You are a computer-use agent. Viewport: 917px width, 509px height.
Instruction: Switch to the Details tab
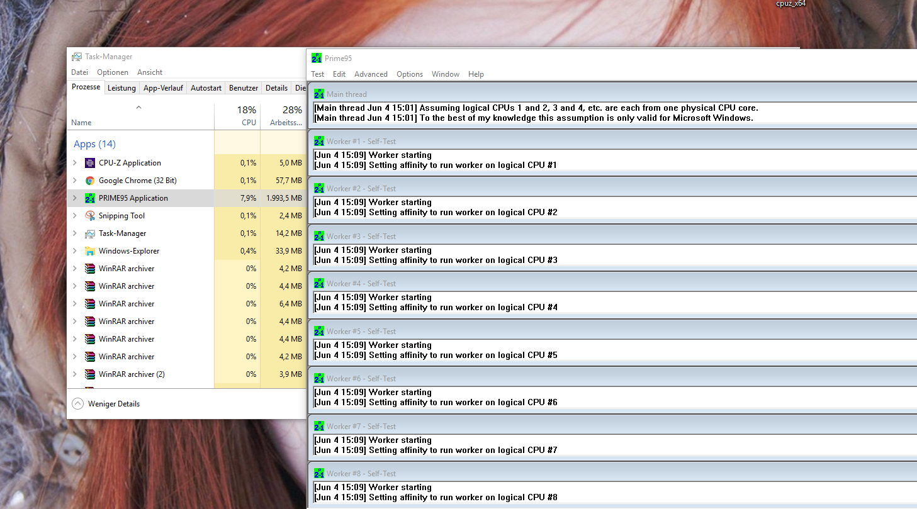pos(276,88)
